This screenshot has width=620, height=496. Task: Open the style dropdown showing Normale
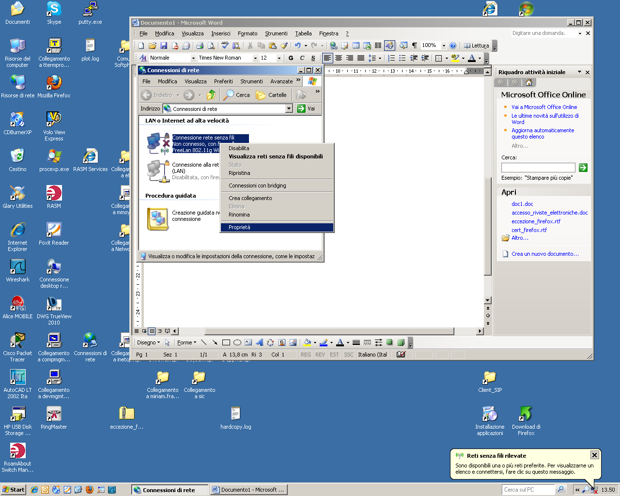click(x=193, y=58)
